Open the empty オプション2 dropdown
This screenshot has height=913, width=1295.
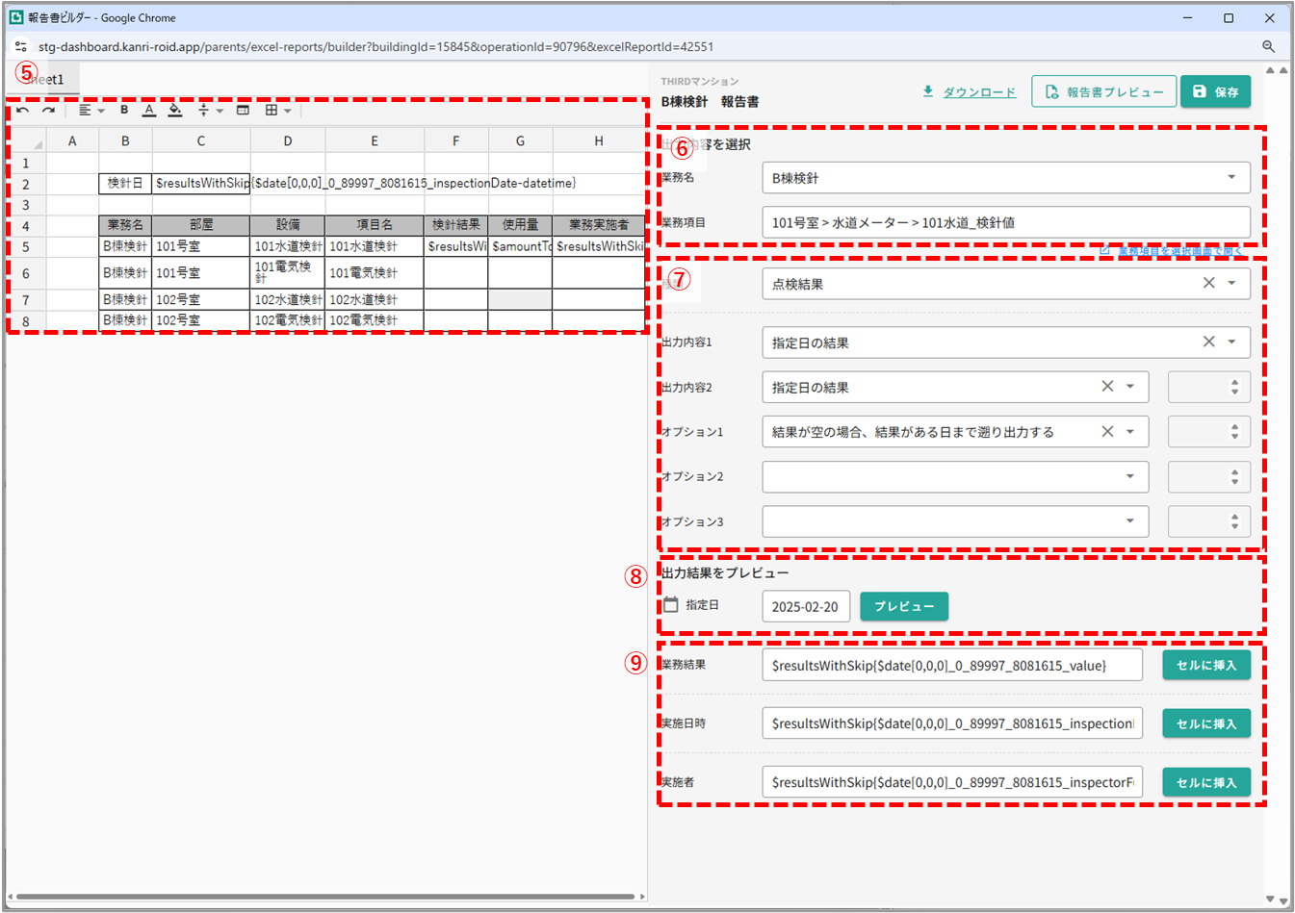click(x=955, y=476)
